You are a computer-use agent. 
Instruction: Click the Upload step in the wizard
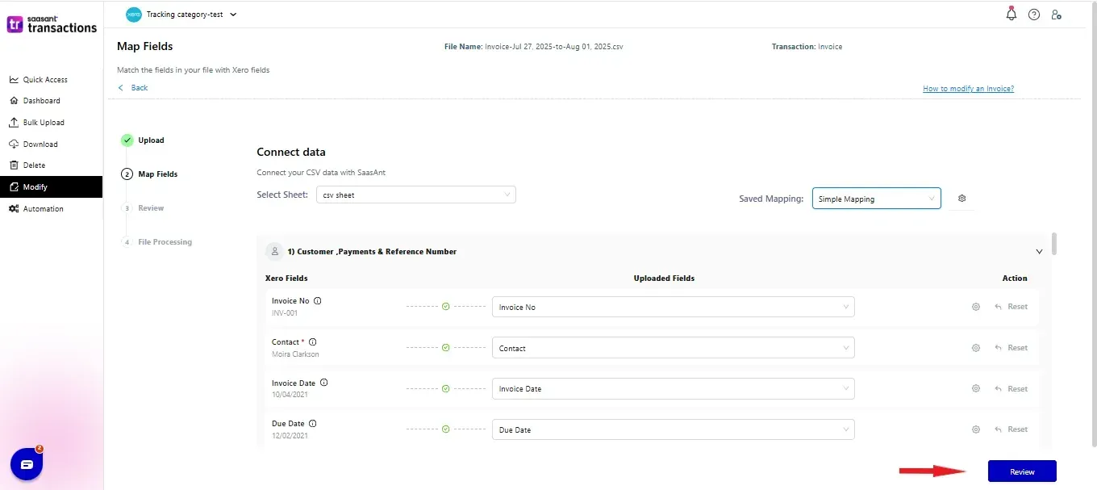144,140
